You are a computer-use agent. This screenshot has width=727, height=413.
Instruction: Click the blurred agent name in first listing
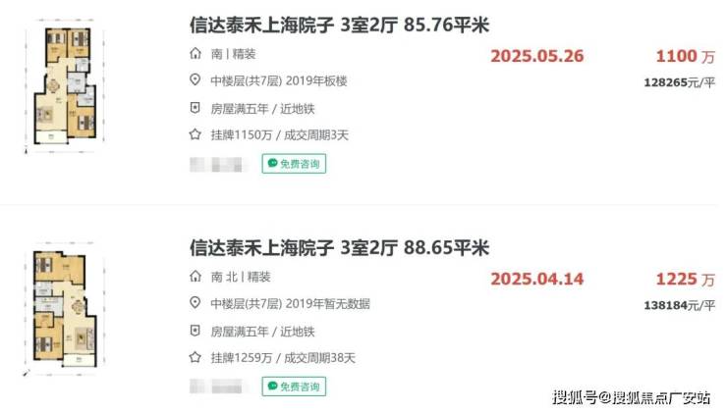point(216,165)
